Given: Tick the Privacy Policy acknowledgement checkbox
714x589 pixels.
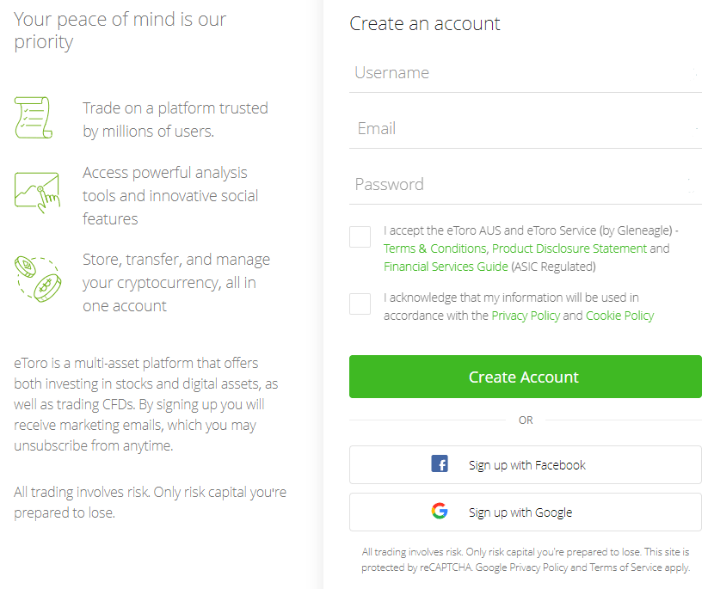Looking at the screenshot, I should [x=360, y=304].
